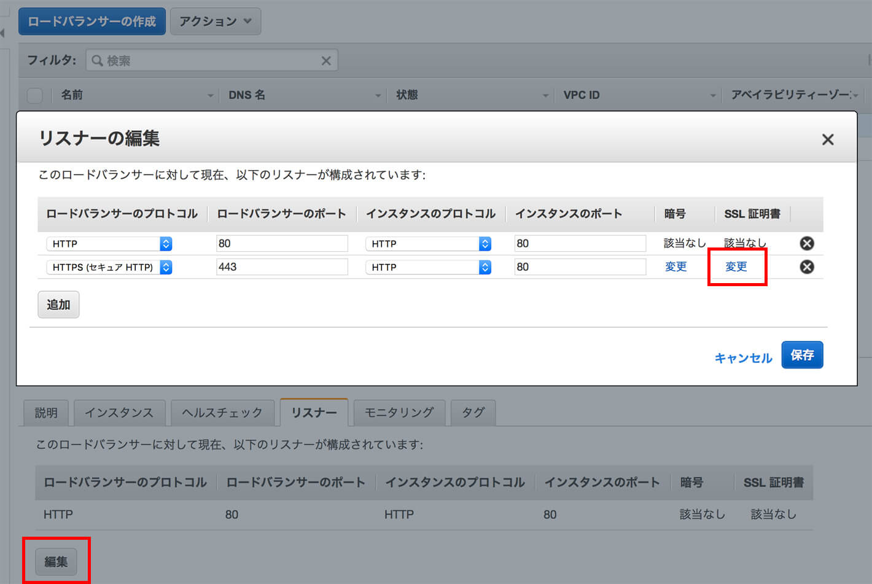Click the 追加 button to add listener
Image resolution: width=872 pixels, height=584 pixels.
[58, 305]
